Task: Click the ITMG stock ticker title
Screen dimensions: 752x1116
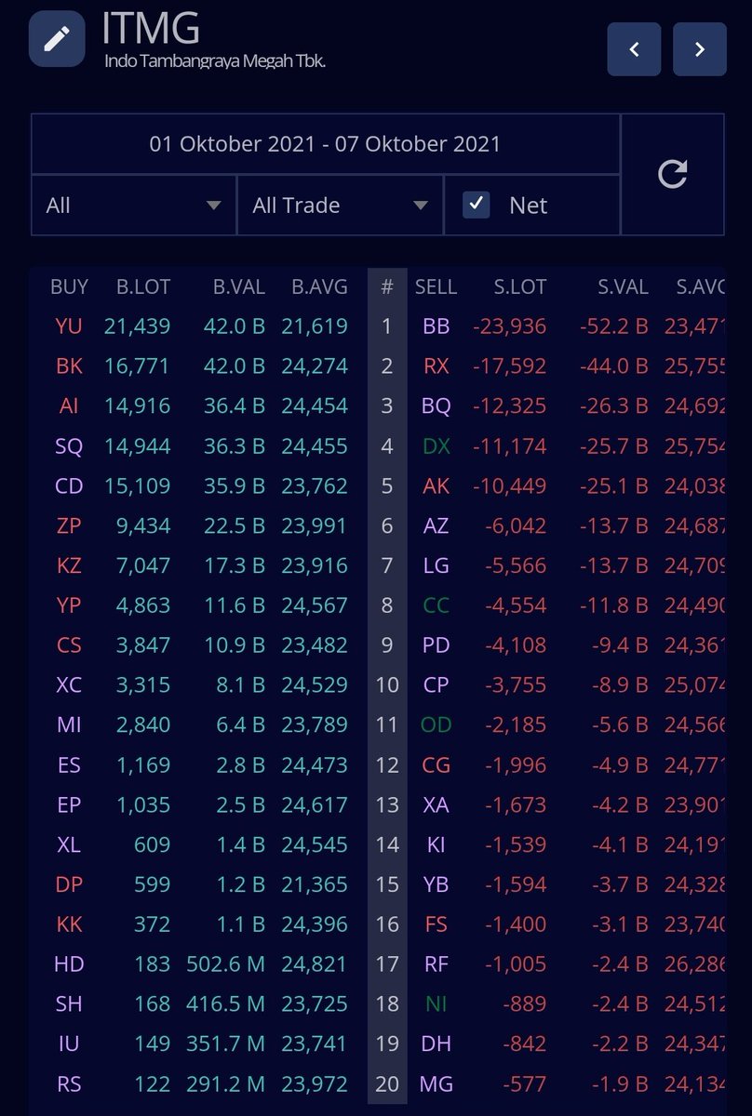Action: point(151,28)
